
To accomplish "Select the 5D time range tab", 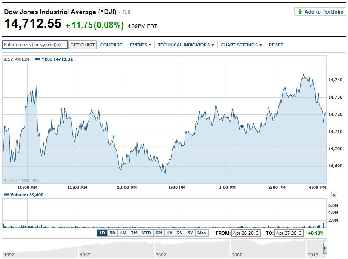I will [112, 233].
